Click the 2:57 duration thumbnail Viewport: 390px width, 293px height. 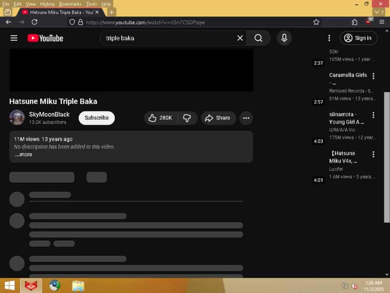pos(318,102)
